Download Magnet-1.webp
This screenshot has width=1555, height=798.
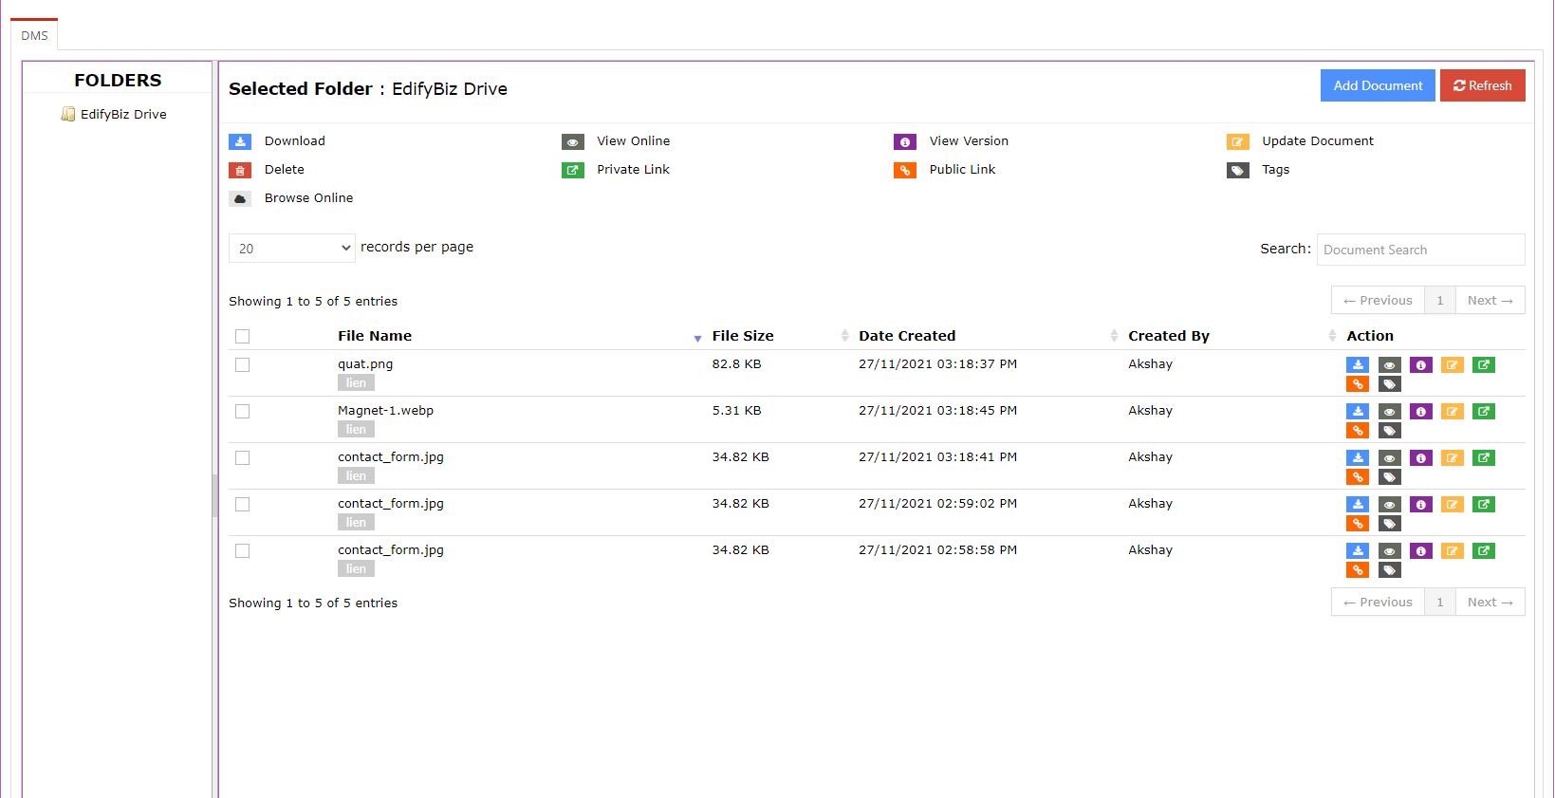(x=1358, y=411)
